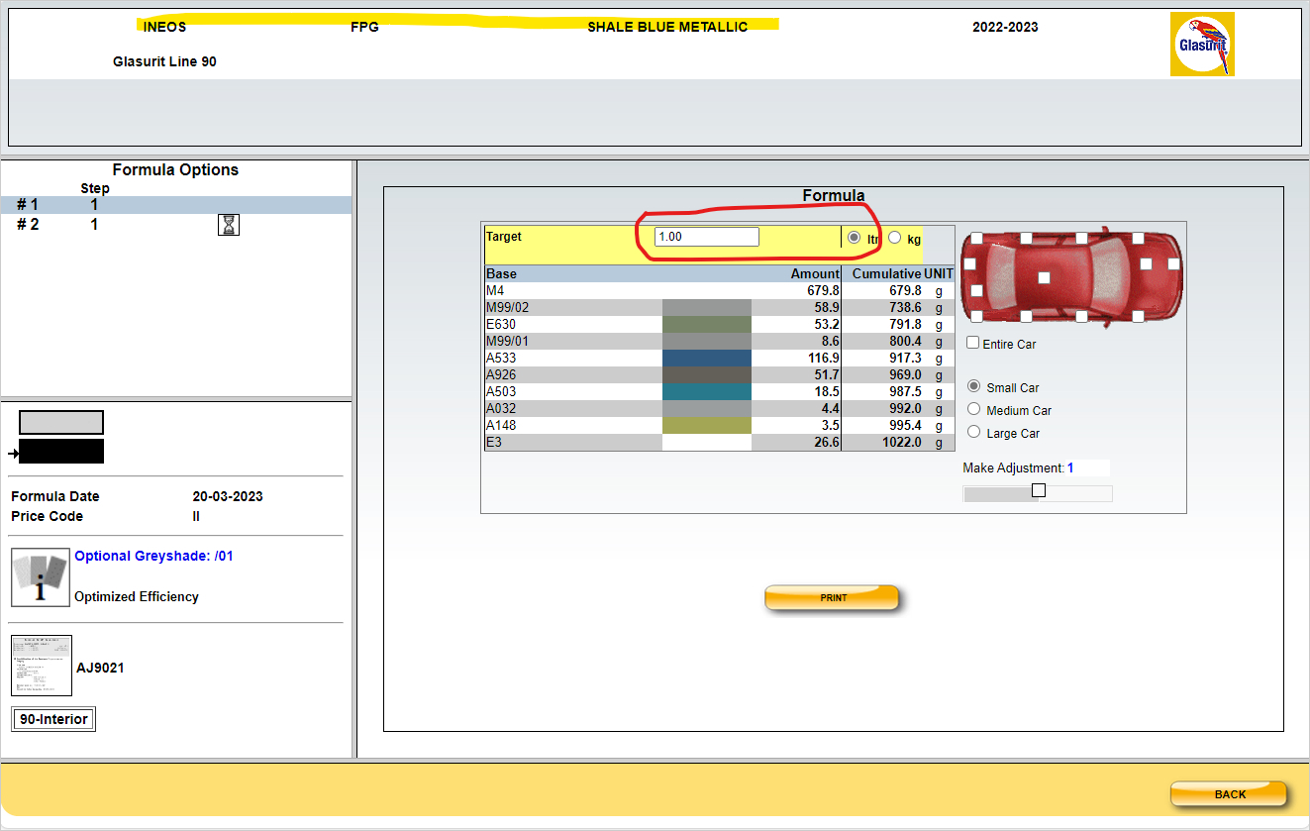Tick the upper-side rear door checkbox
The width and height of the screenshot is (1310, 831).
coord(1026,239)
